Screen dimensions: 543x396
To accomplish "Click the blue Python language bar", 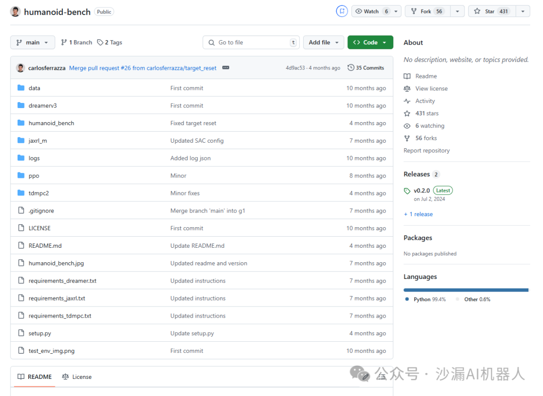I will point(466,290).
